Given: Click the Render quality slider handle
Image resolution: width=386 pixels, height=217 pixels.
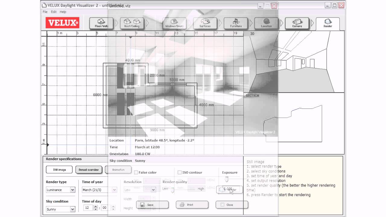Looking at the screenshot, I should (x=172, y=190).
